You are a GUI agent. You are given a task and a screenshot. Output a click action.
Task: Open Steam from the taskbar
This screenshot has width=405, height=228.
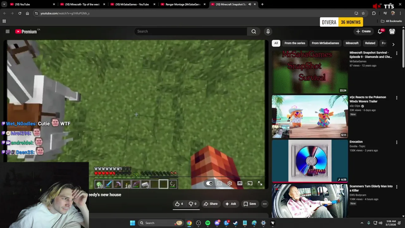click(x=235, y=223)
